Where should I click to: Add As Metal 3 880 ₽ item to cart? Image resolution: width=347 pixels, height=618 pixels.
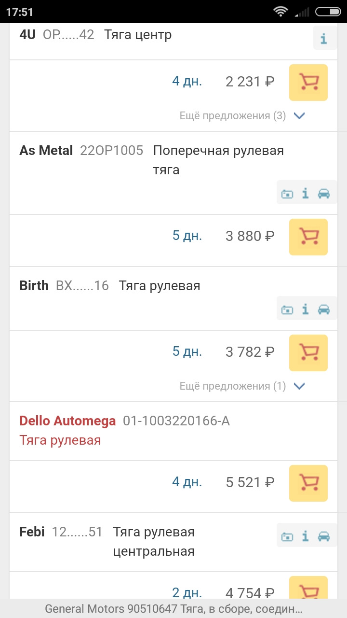point(308,237)
